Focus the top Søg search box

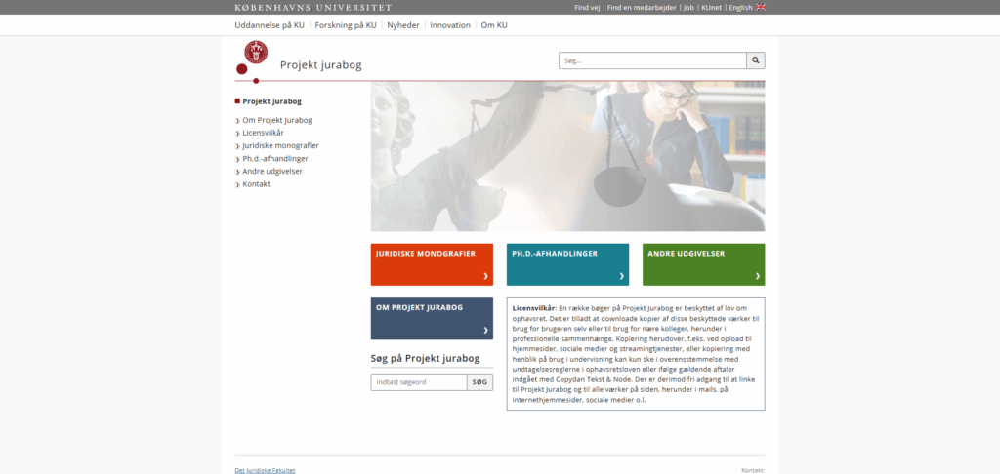coord(652,60)
